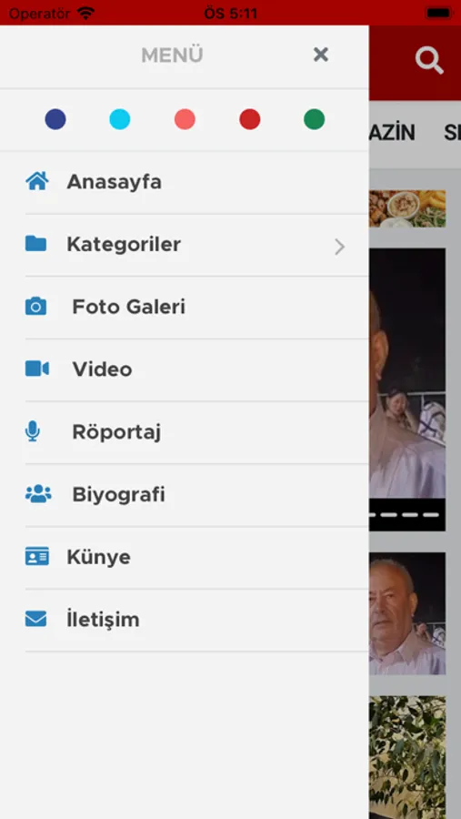This screenshot has width=461, height=819.
Task: Expand Kategoriler with the chevron arrow
Action: click(340, 247)
